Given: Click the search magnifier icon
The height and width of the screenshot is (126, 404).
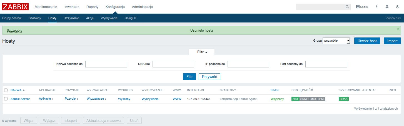Looking at the screenshot, I should (x=347, y=7).
